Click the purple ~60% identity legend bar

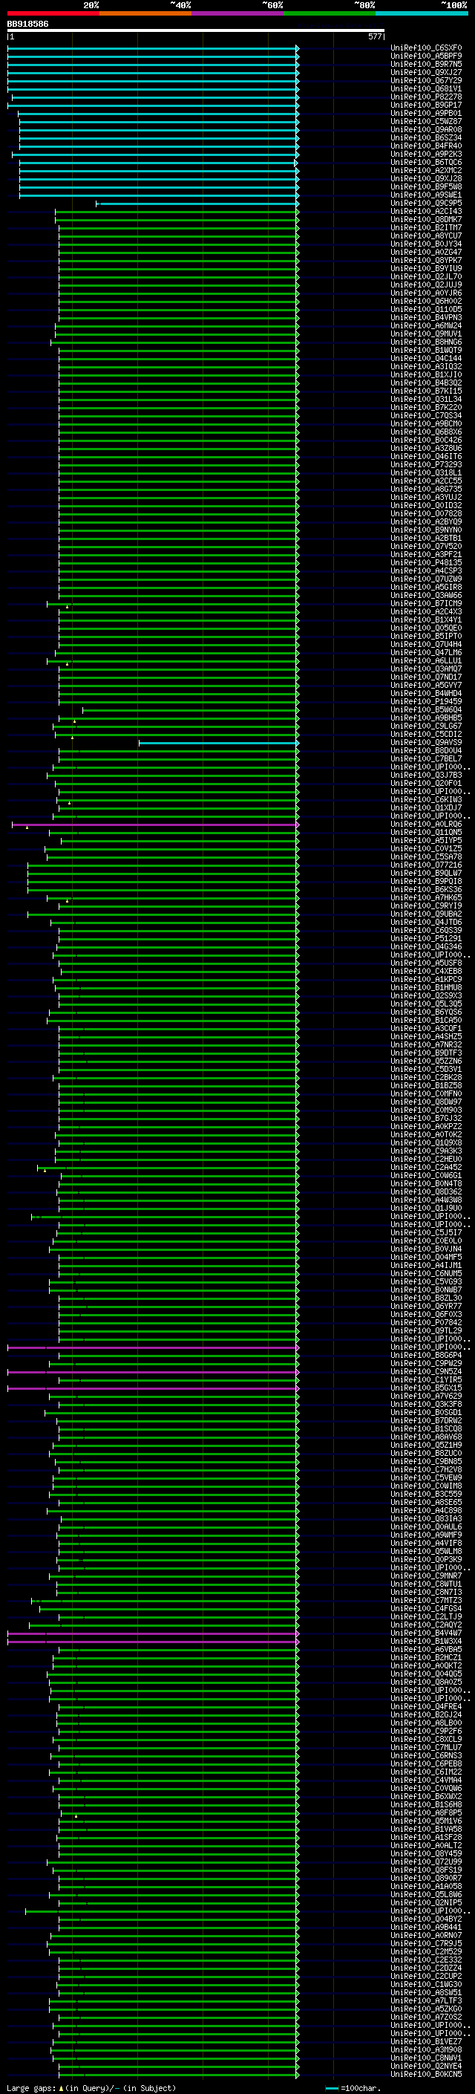click(238, 13)
